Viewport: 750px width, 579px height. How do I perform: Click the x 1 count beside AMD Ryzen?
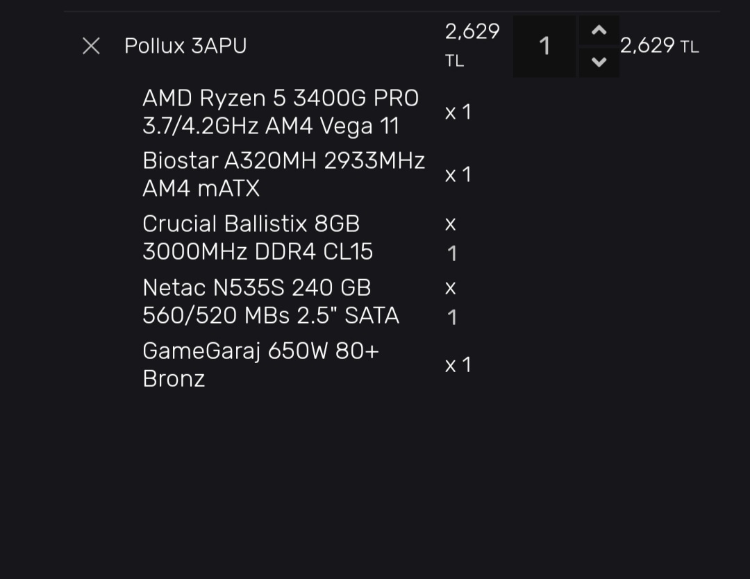point(458,112)
